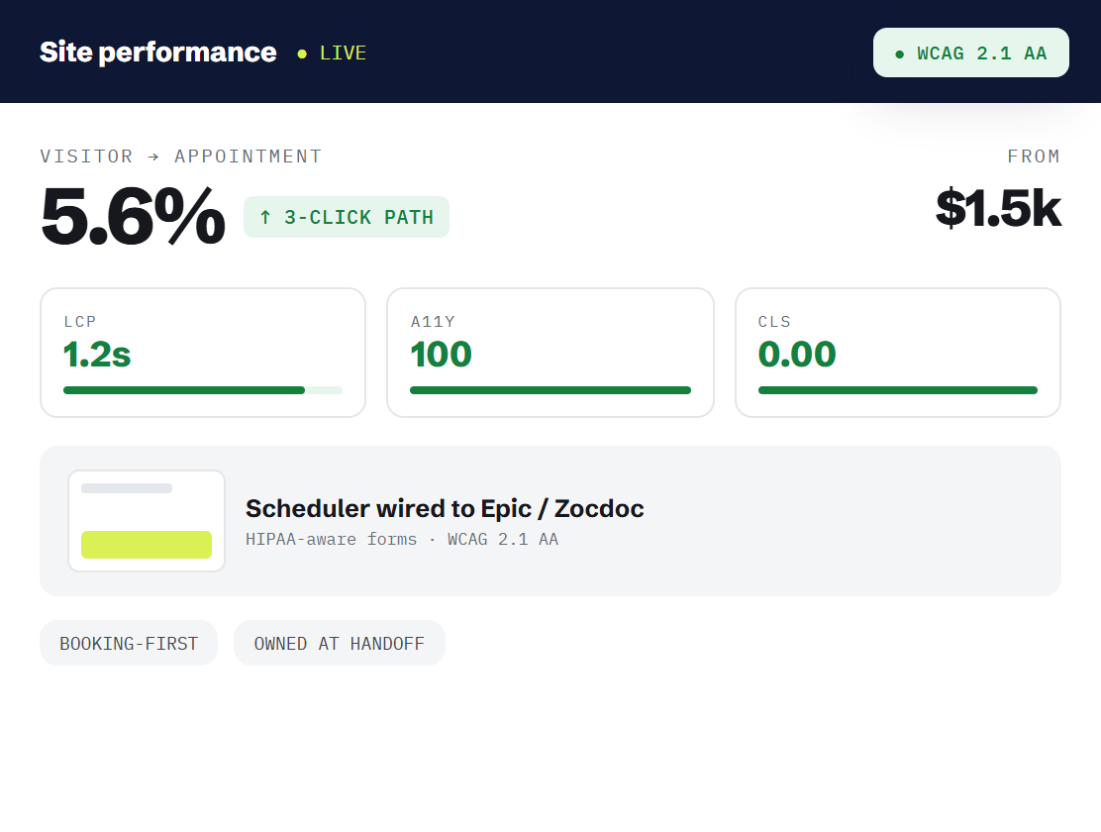Click the dot inside WCAG 2.1 AA badge

click(899, 54)
